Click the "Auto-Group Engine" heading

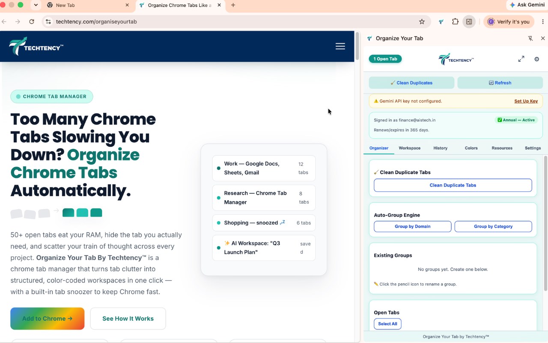tap(397, 215)
